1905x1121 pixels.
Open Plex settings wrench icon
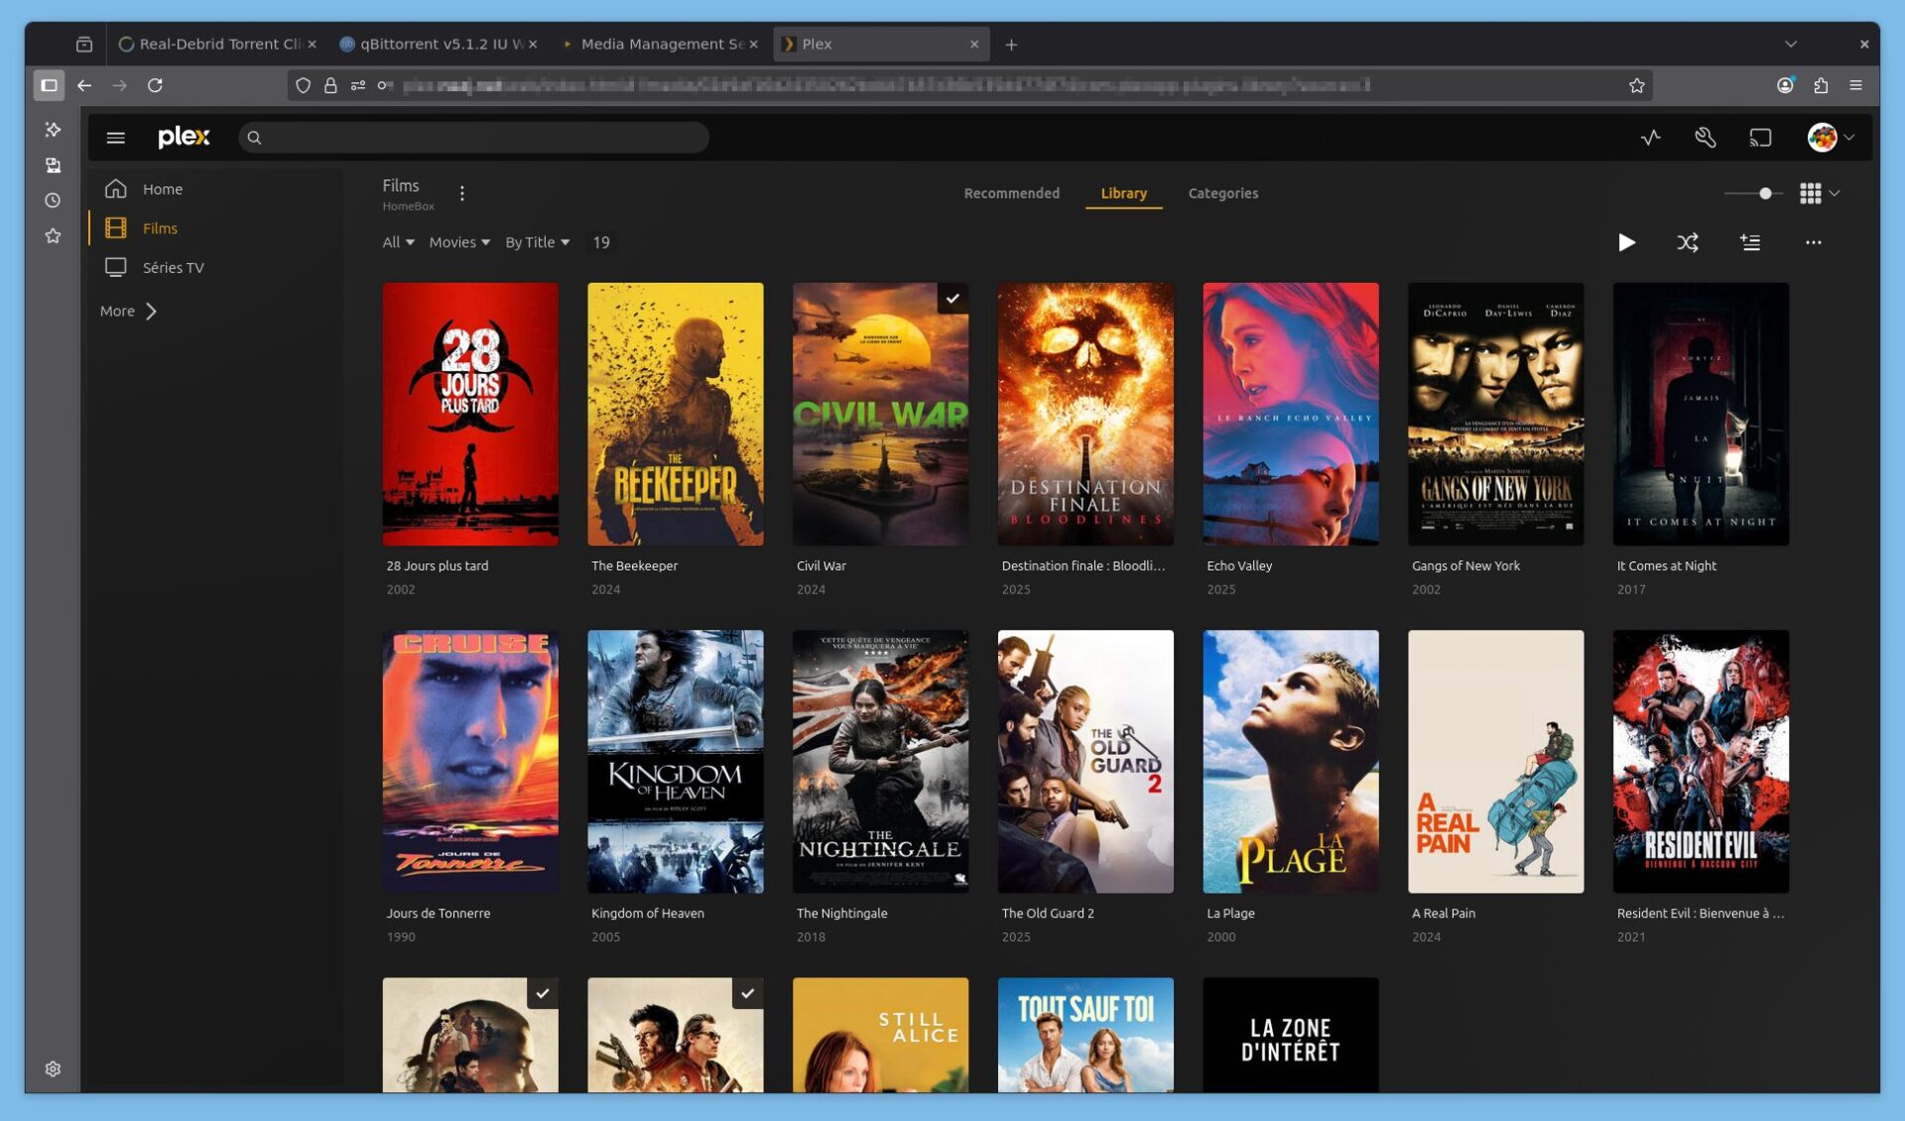coord(1705,138)
